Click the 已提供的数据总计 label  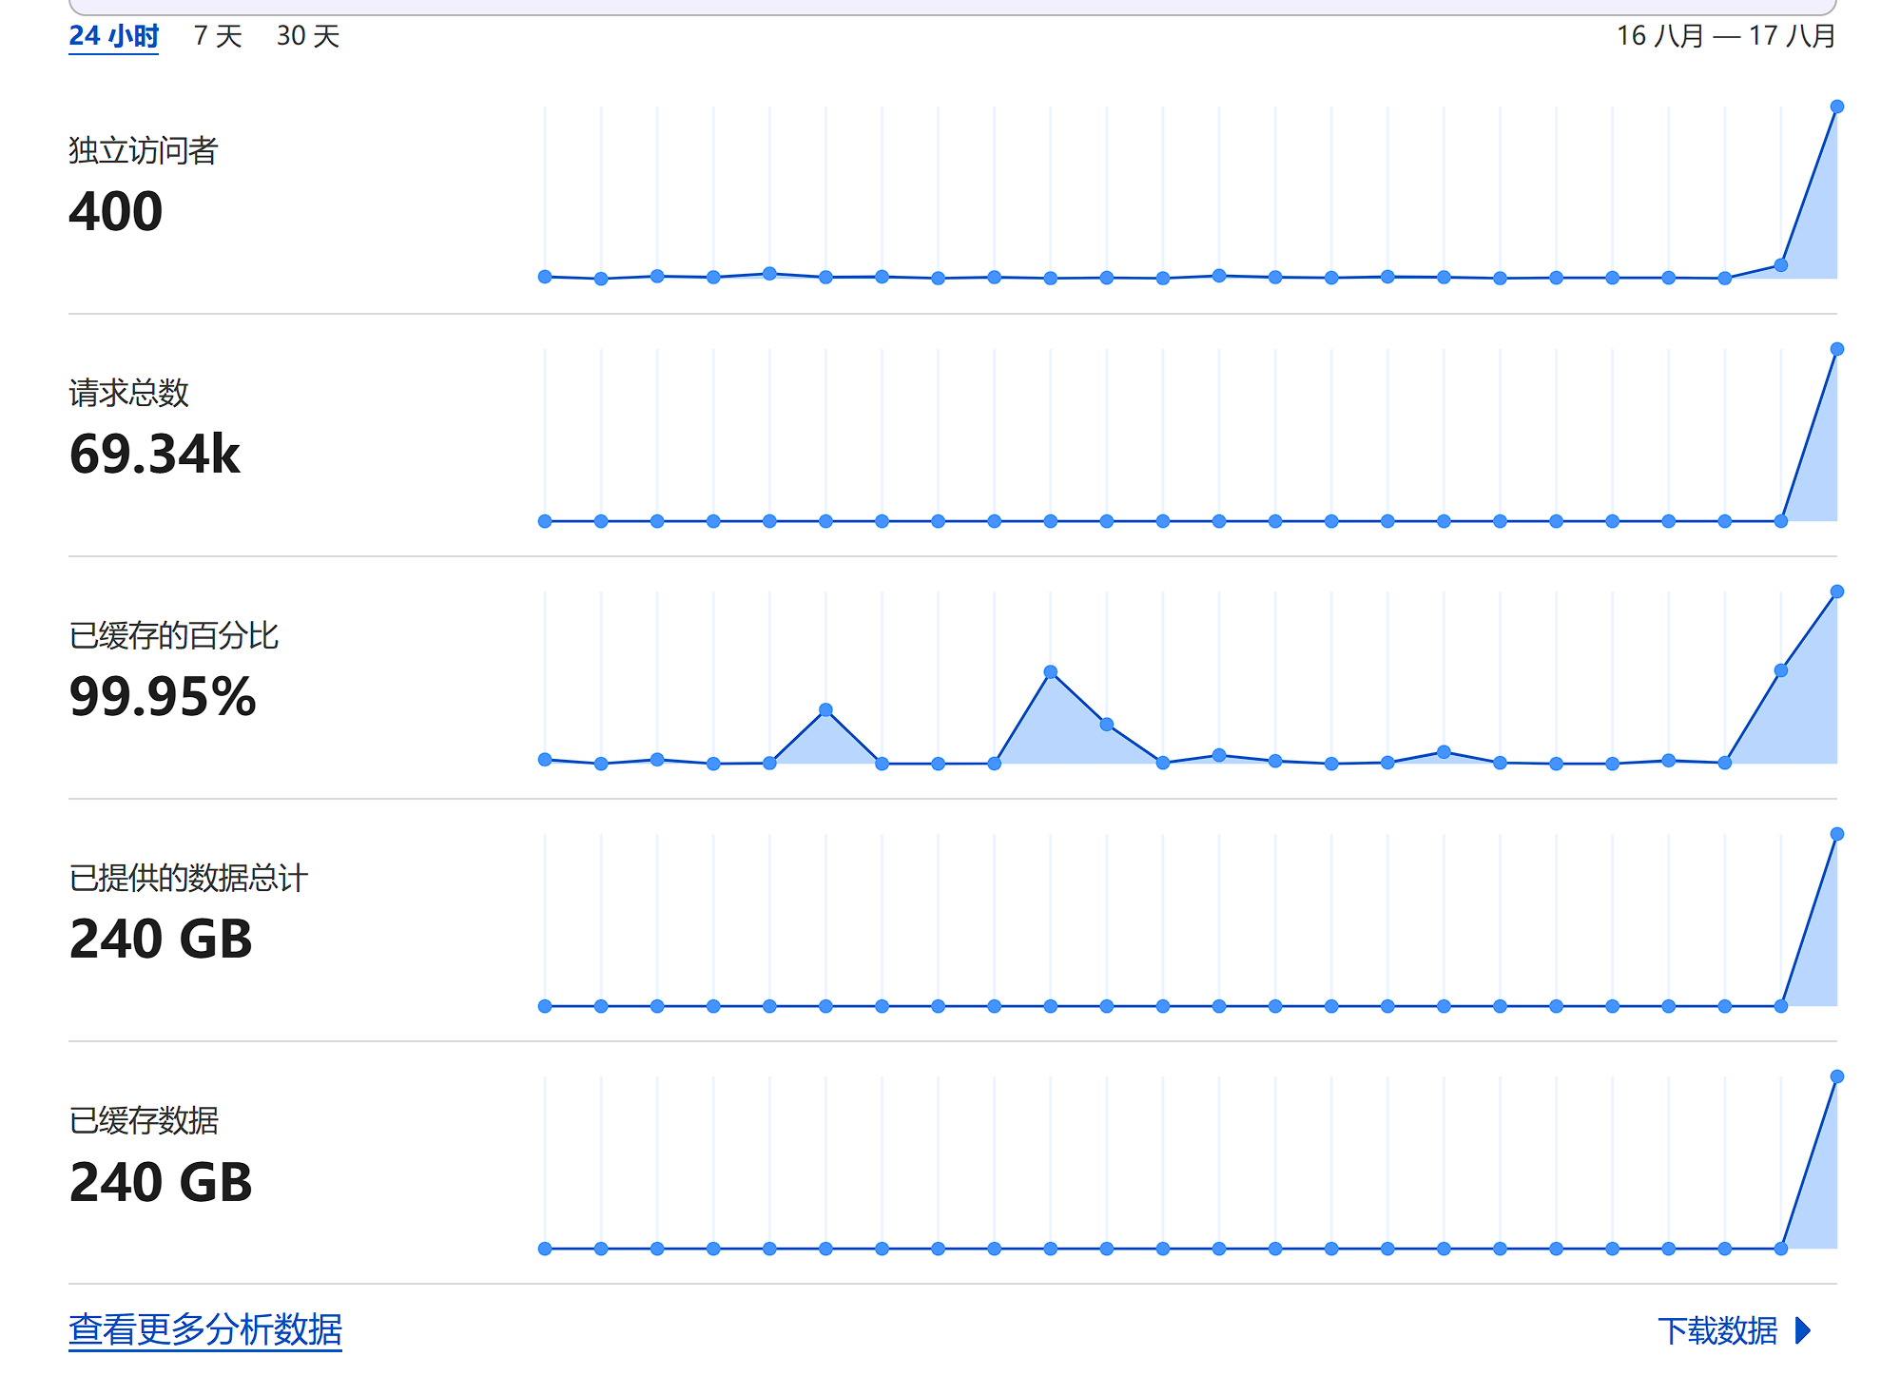(188, 878)
